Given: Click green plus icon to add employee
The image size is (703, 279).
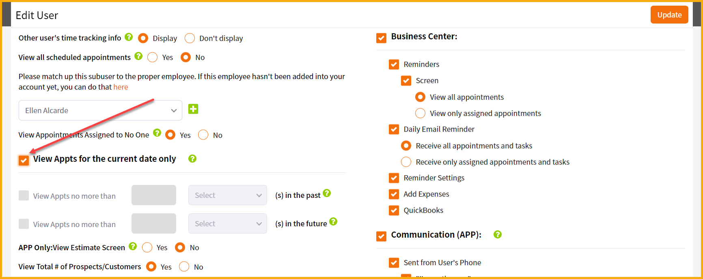Looking at the screenshot, I should point(193,109).
